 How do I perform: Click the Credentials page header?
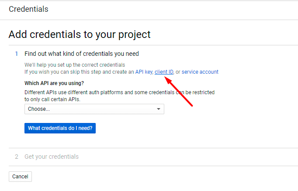click(x=28, y=9)
